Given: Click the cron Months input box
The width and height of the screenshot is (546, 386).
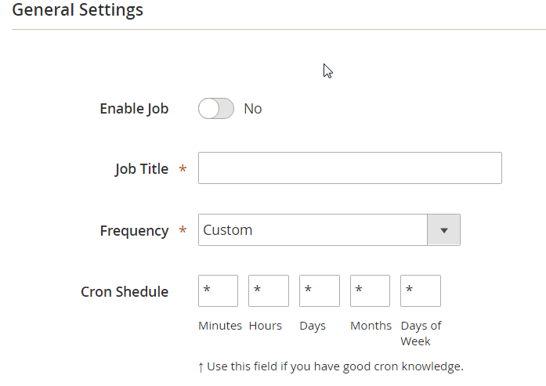Looking at the screenshot, I should [x=370, y=290].
